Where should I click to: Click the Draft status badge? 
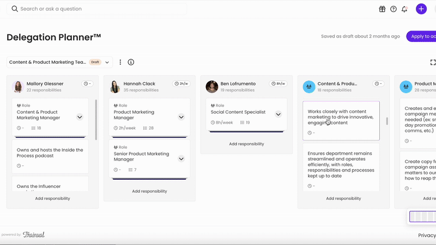(x=95, y=62)
